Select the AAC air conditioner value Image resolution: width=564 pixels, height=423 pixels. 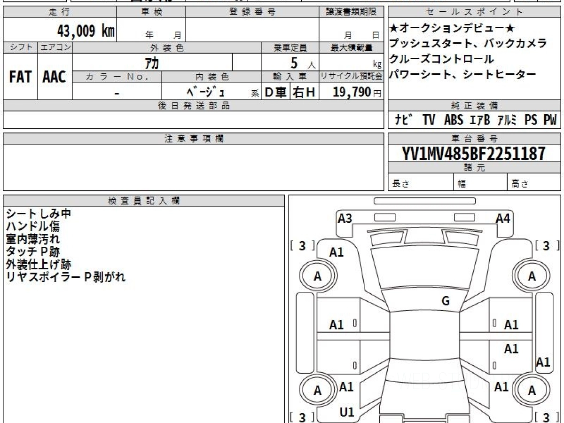coord(55,77)
